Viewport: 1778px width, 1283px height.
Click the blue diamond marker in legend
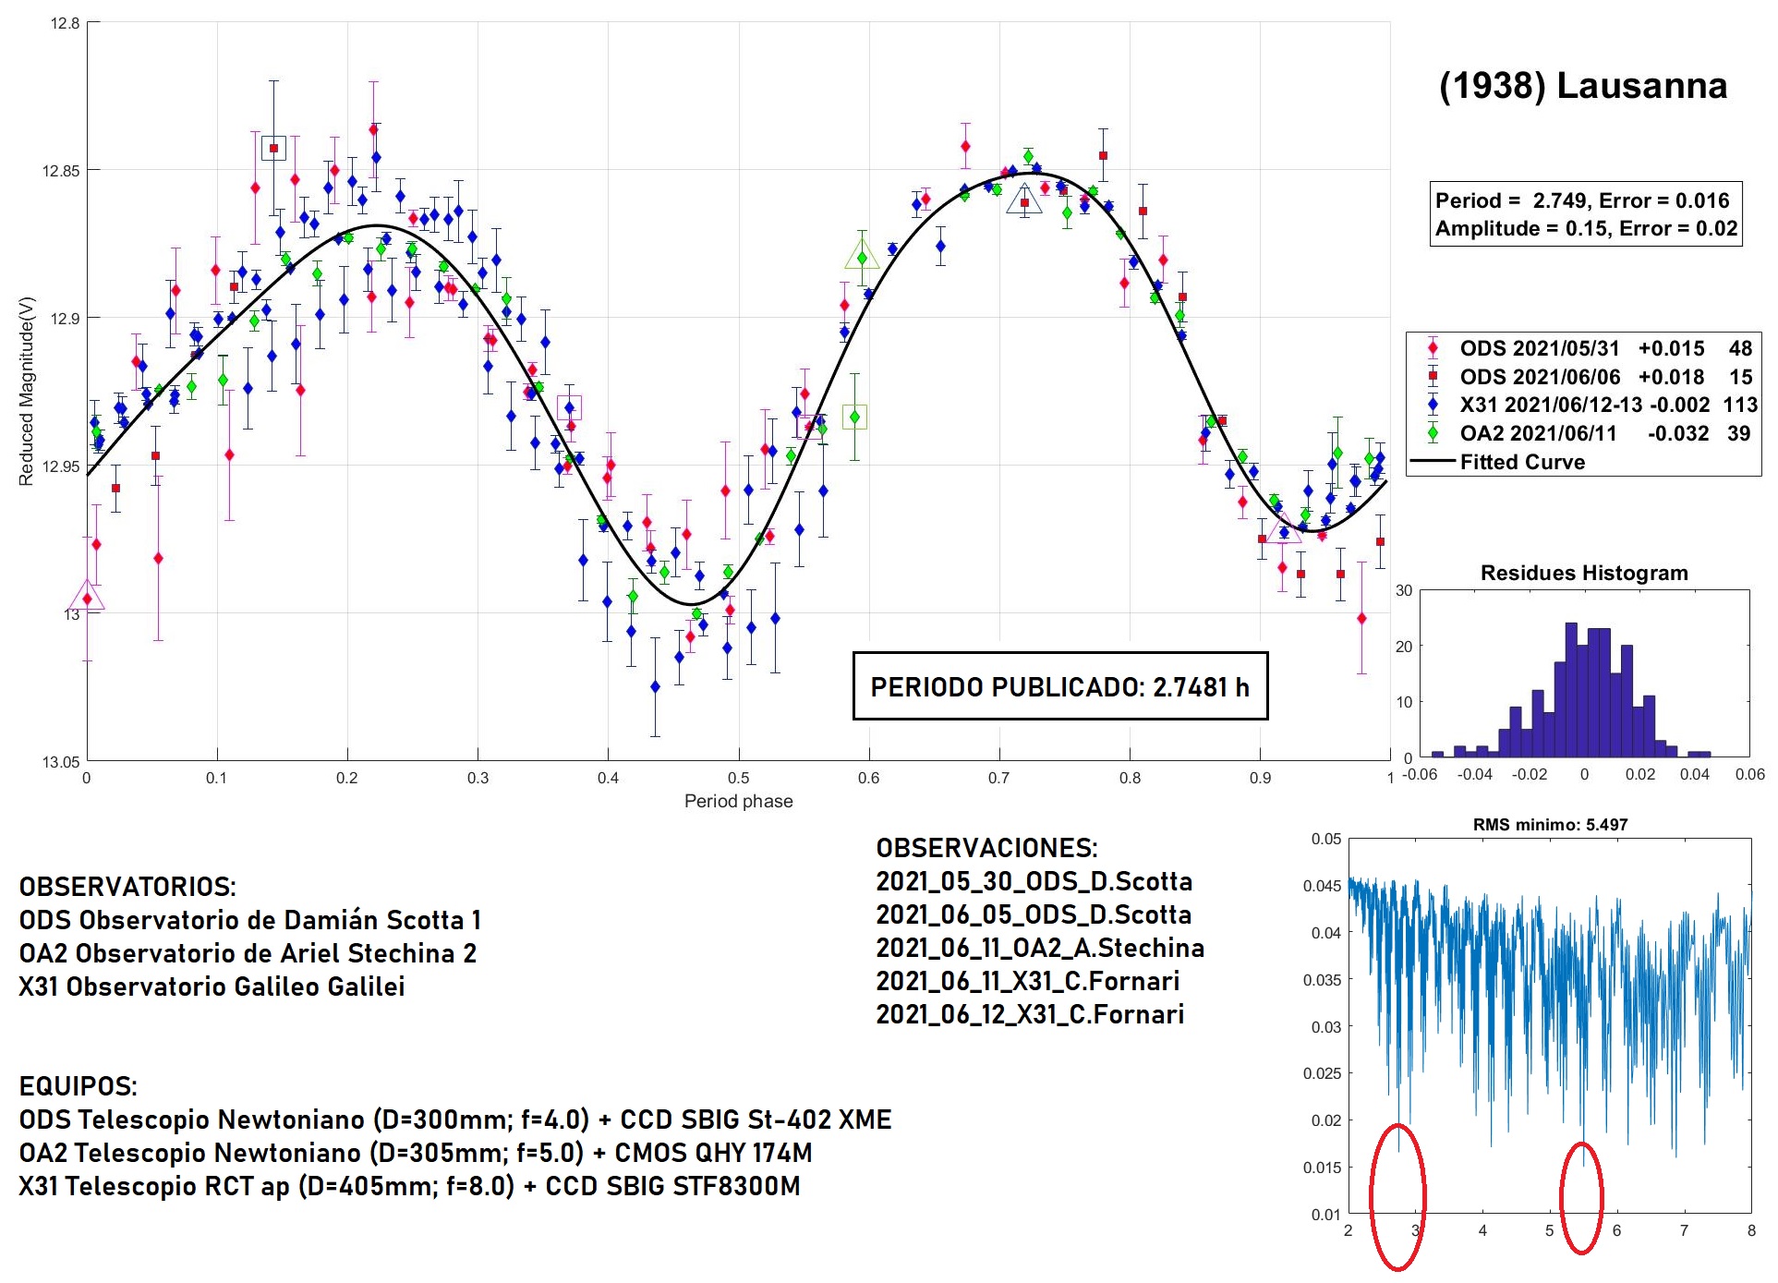tap(1433, 405)
